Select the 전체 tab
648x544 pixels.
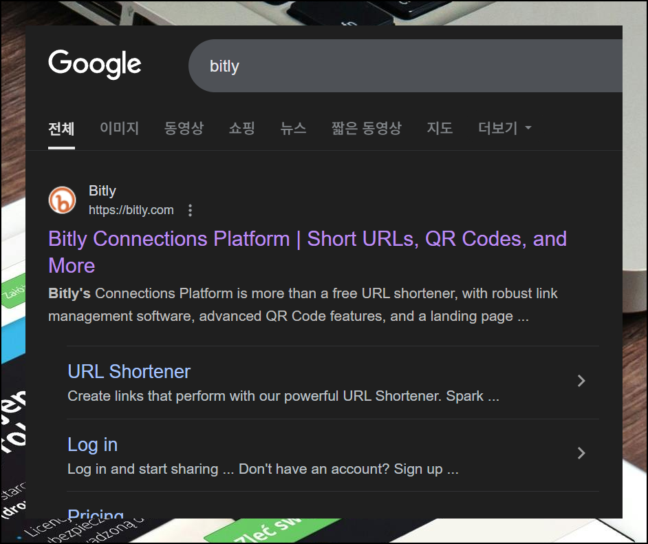61,128
